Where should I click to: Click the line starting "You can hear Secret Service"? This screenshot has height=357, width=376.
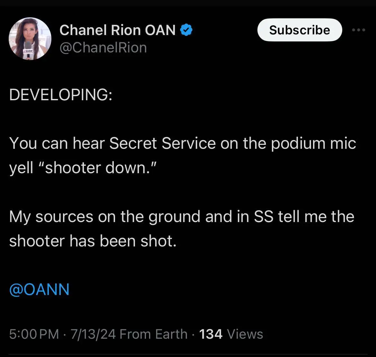(183, 143)
